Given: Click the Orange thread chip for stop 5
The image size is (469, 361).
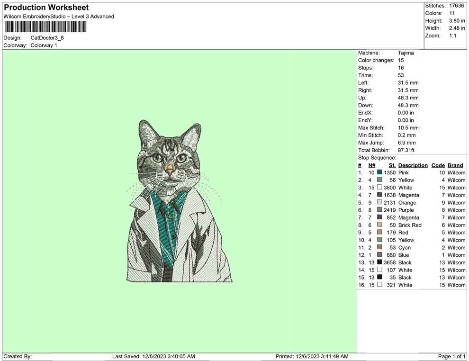Looking at the screenshot, I should pyautogui.click(x=379, y=202).
